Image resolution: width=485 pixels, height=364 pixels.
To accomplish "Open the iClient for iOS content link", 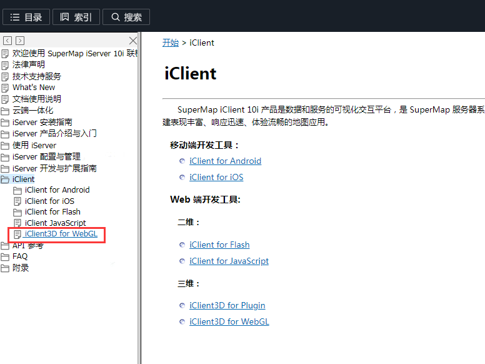I will click(216, 177).
